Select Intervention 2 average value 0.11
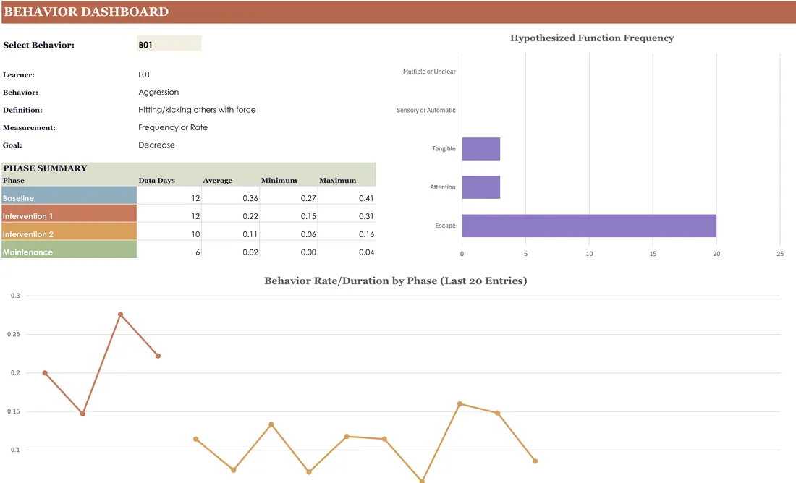 [250, 234]
